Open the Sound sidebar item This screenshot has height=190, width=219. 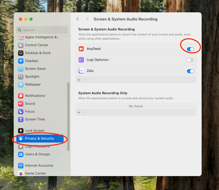point(40,104)
